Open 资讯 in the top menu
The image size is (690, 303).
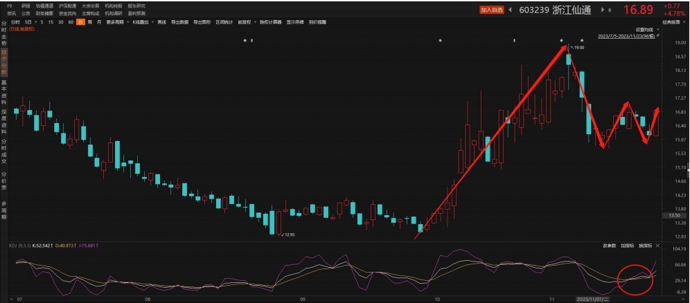point(12,14)
